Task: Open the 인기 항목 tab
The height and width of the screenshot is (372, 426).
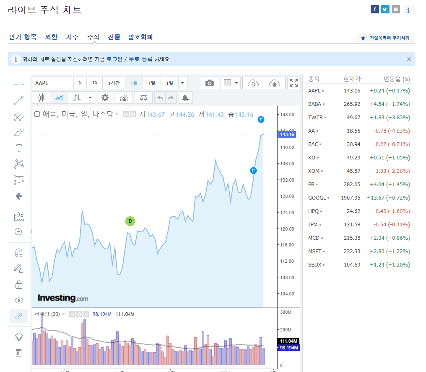Action: pos(23,37)
